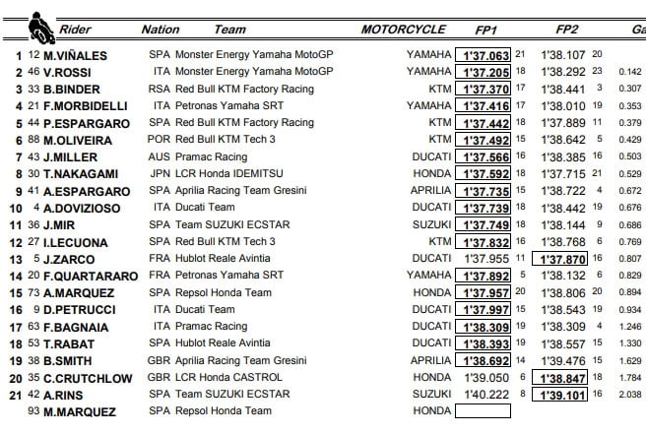
Task: Select the MOTORCYCLE column header
Action: (399, 30)
